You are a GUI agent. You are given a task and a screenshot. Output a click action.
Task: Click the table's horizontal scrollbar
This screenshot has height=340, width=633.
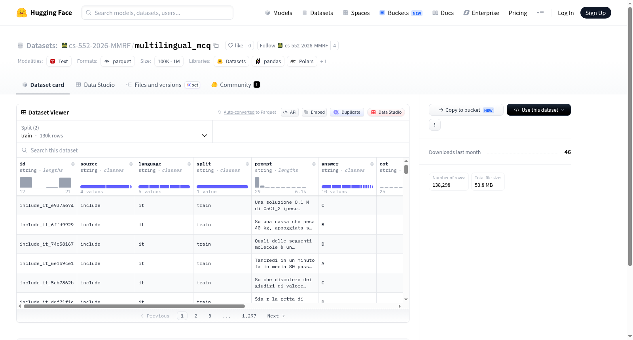pyautogui.click(x=134, y=306)
